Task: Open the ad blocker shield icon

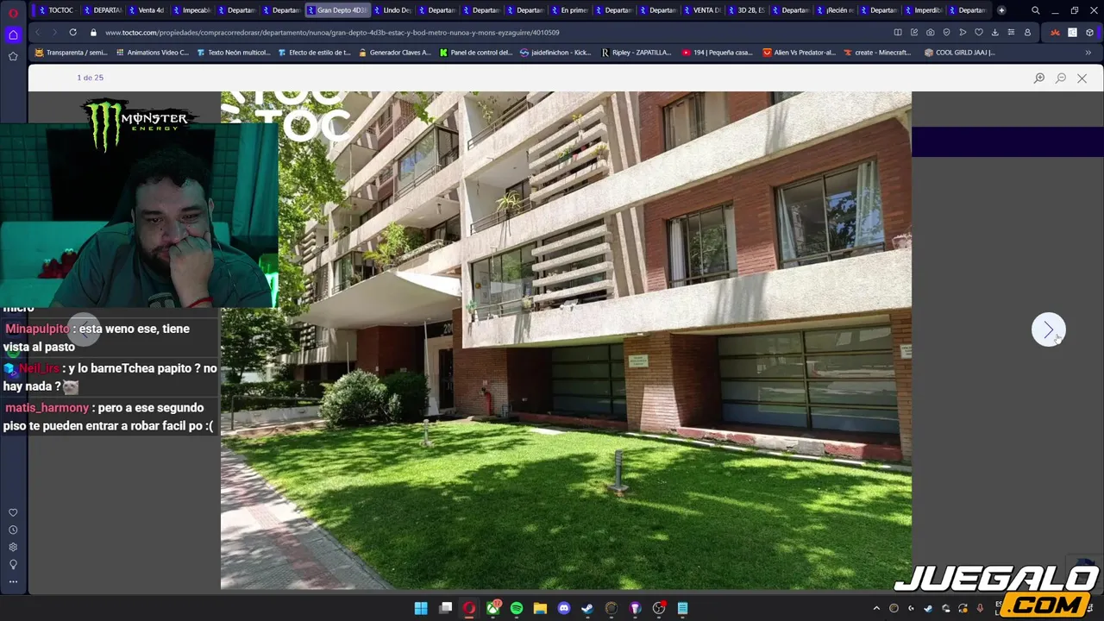Action: pos(946,33)
